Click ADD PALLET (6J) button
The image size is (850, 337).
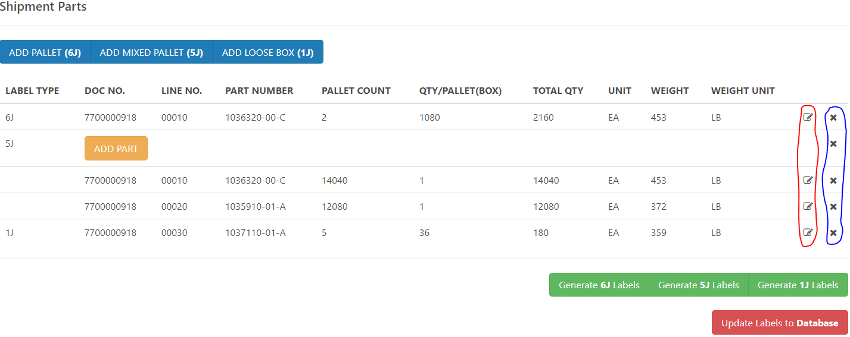coord(45,52)
